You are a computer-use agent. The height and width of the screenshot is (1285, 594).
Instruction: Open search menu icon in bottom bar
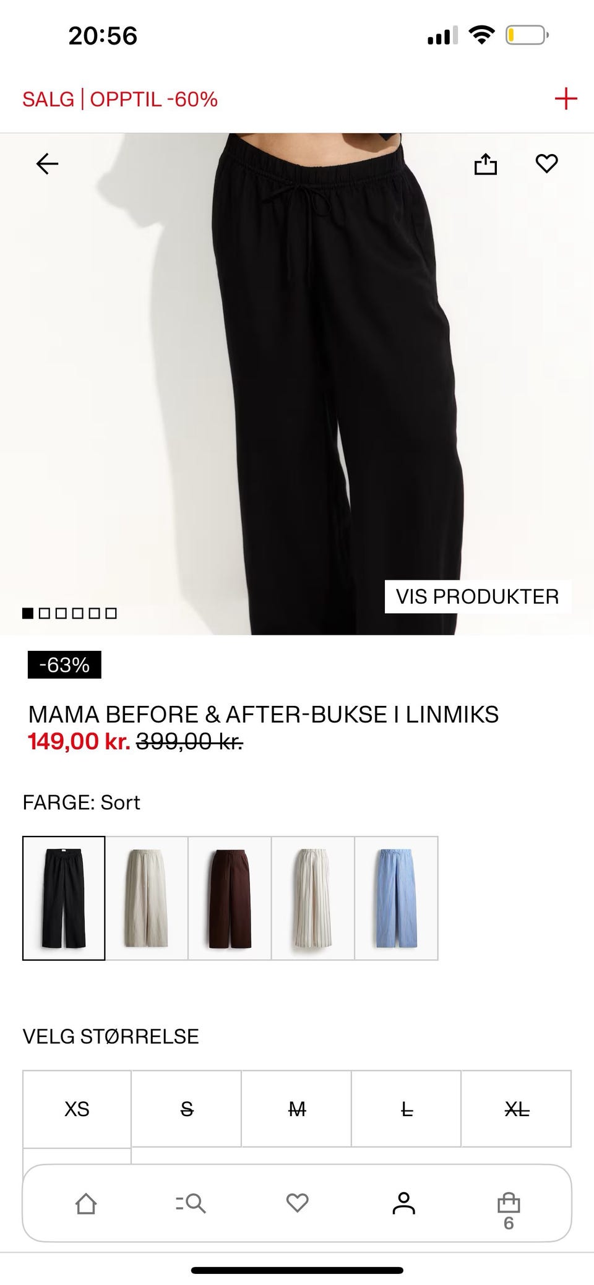[191, 1203]
